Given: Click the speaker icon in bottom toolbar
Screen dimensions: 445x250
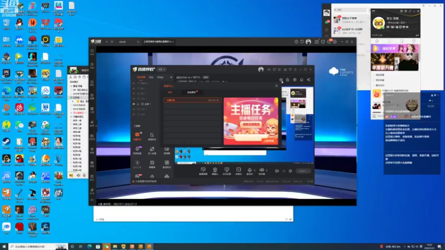Looking at the screenshot, I should (261, 171).
